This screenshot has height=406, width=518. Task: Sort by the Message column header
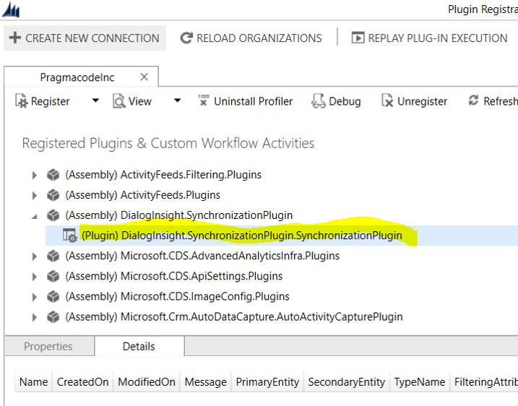tap(205, 382)
